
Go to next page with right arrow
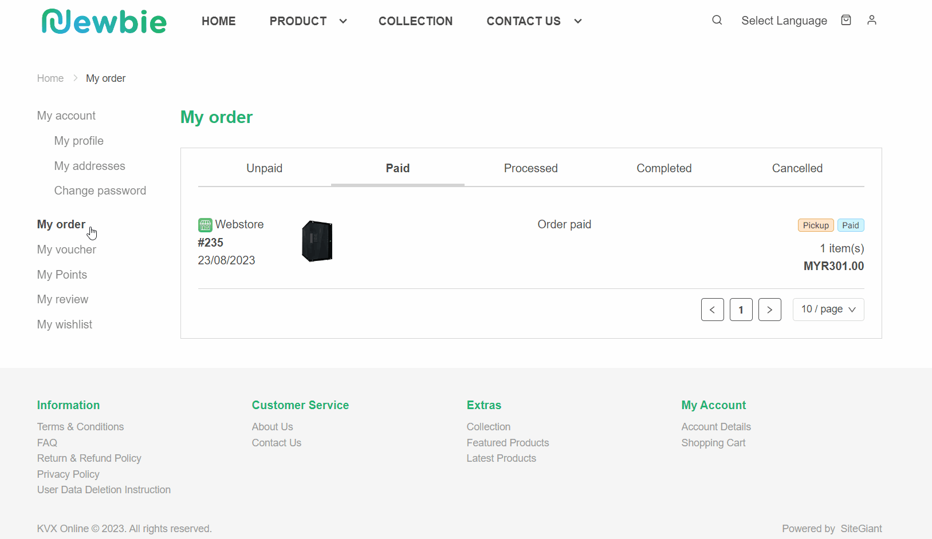coord(770,310)
